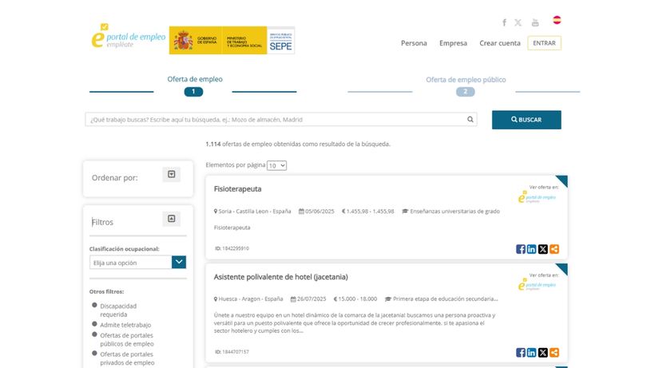
Task: Expand the Ordenar por panel
Action: click(171, 175)
